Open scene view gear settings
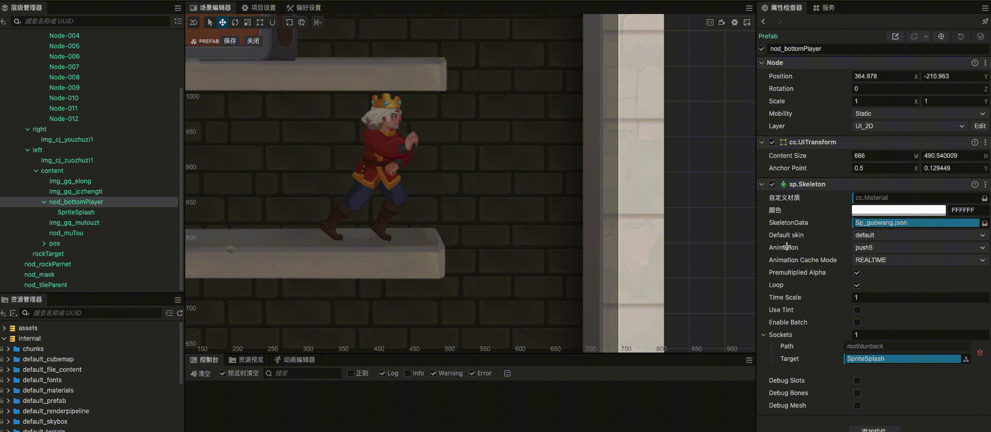Image resolution: width=991 pixels, height=432 pixels. click(735, 22)
